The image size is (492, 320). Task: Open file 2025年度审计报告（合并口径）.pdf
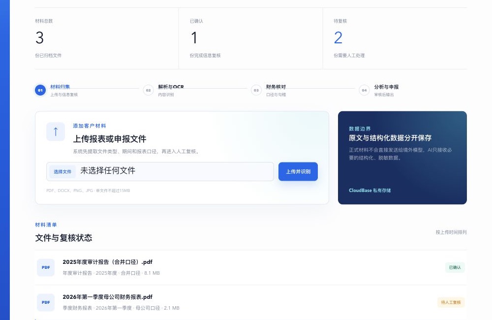click(x=108, y=262)
